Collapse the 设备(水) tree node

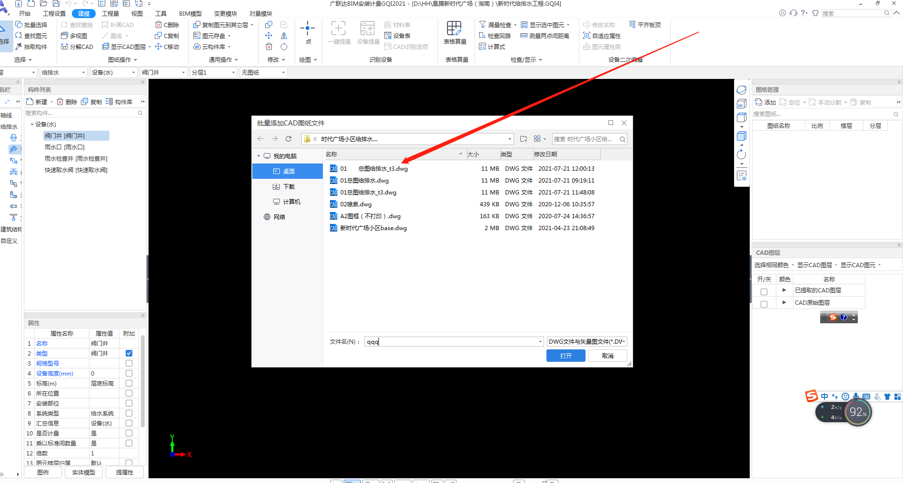[x=32, y=125]
